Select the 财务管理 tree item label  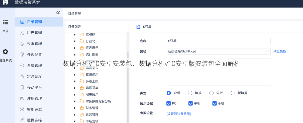point(92,108)
